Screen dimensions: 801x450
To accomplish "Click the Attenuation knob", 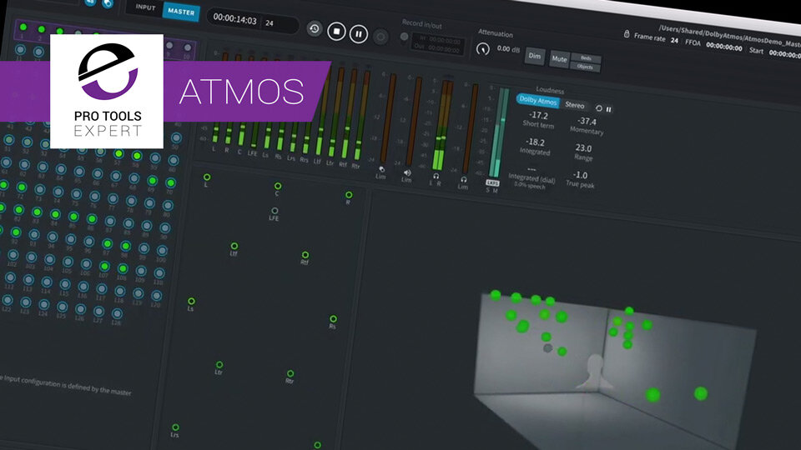I will coord(483,49).
